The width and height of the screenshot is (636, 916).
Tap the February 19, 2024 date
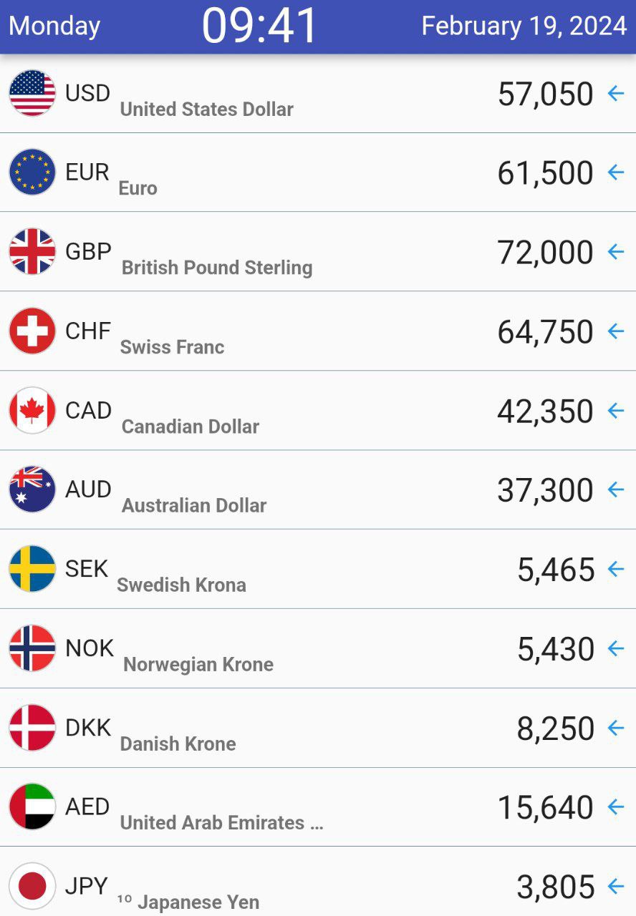524,26
